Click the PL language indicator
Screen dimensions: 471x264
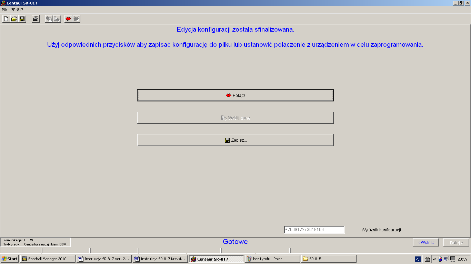click(x=418, y=259)
